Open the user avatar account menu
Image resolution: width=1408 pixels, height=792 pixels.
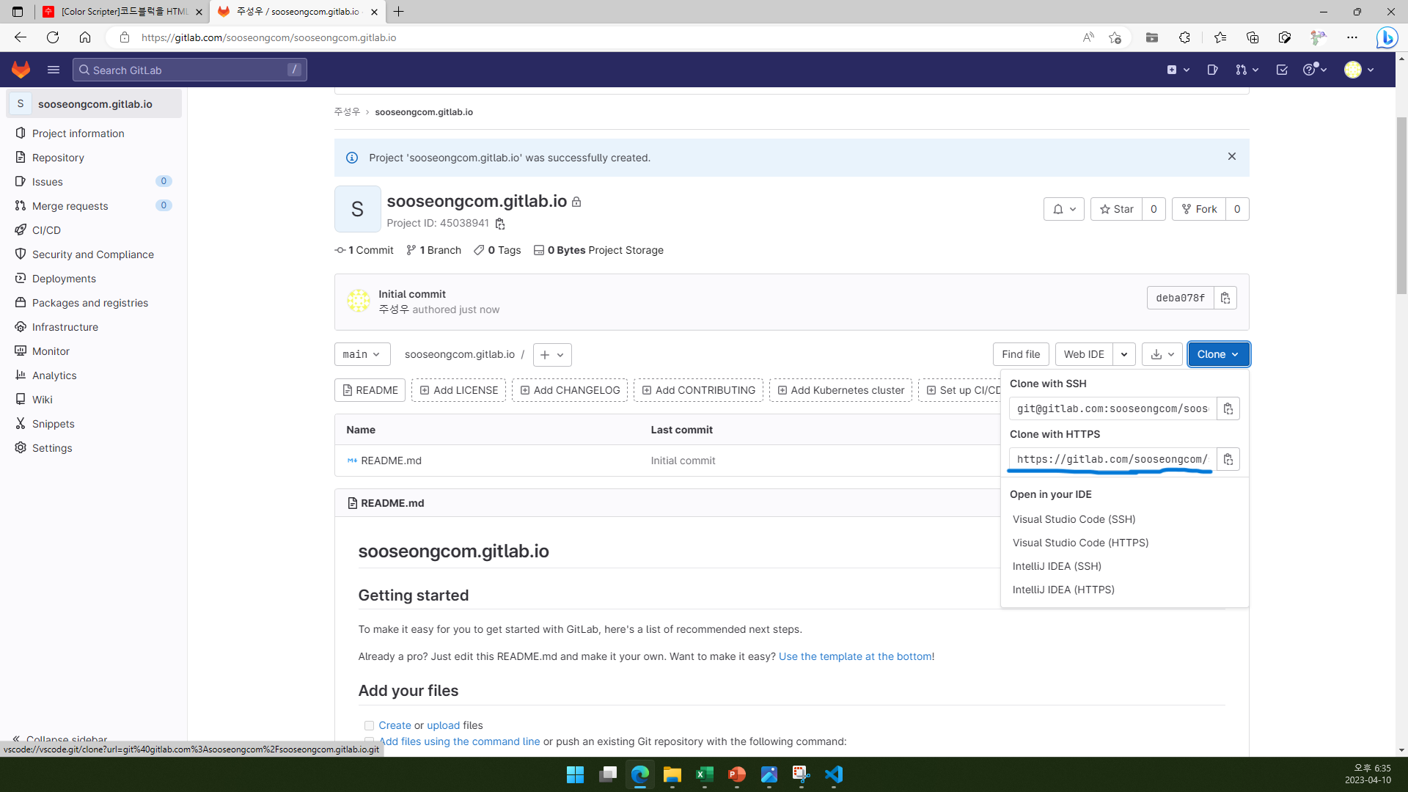click(x=1359, y=70)
